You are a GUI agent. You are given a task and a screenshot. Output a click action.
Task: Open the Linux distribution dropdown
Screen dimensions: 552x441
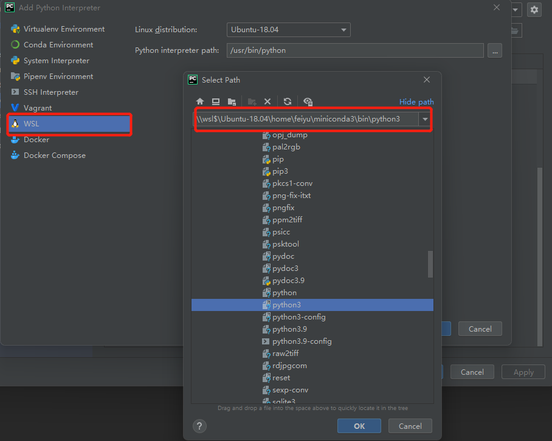(288, 29)
